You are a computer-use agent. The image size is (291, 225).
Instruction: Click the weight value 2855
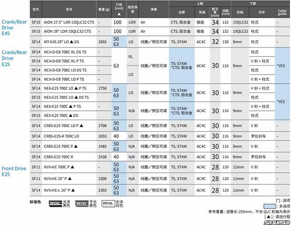click(x=102, y=42)
